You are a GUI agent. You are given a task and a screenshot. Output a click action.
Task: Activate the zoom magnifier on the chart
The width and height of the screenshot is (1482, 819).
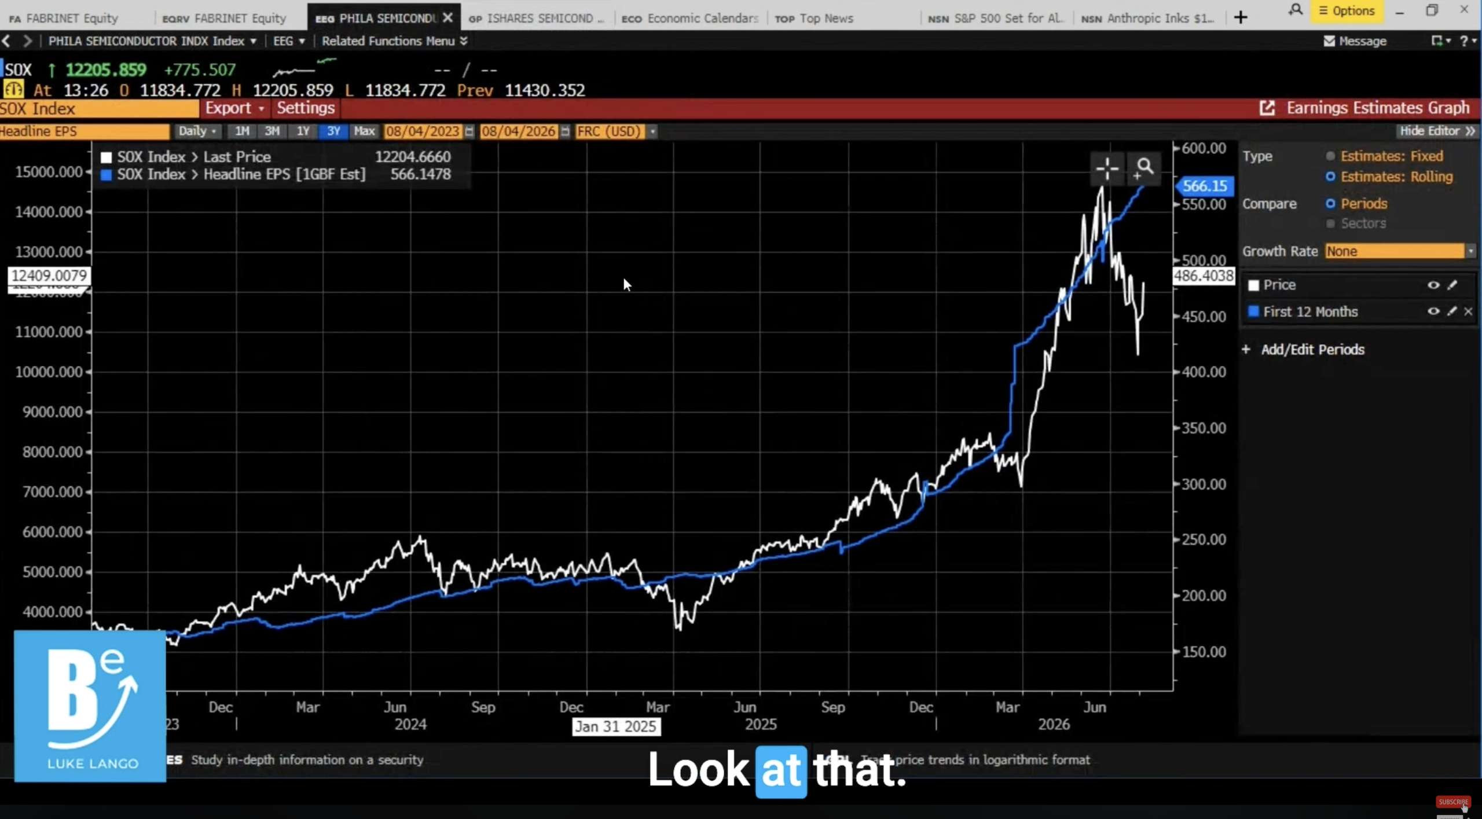[1143, 168]
